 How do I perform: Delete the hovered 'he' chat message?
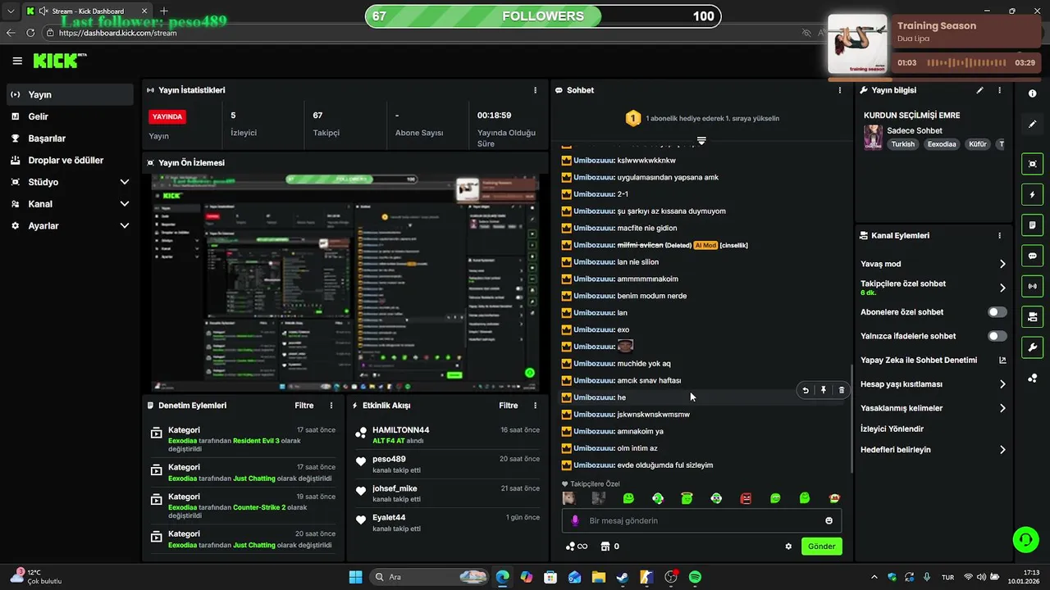(x=842, y=390)
